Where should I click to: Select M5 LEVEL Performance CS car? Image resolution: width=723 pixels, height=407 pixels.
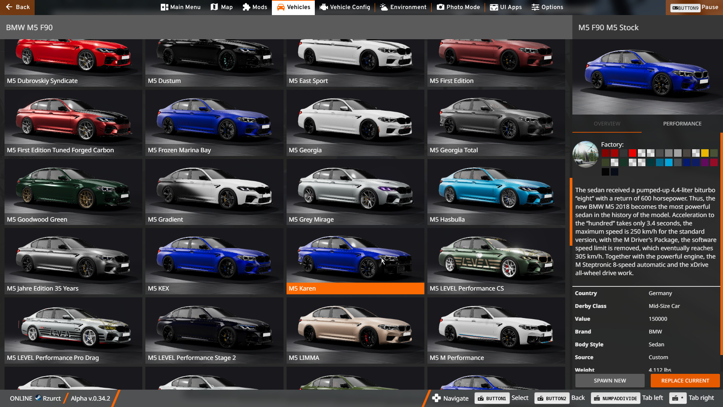[x=496, y=261]
